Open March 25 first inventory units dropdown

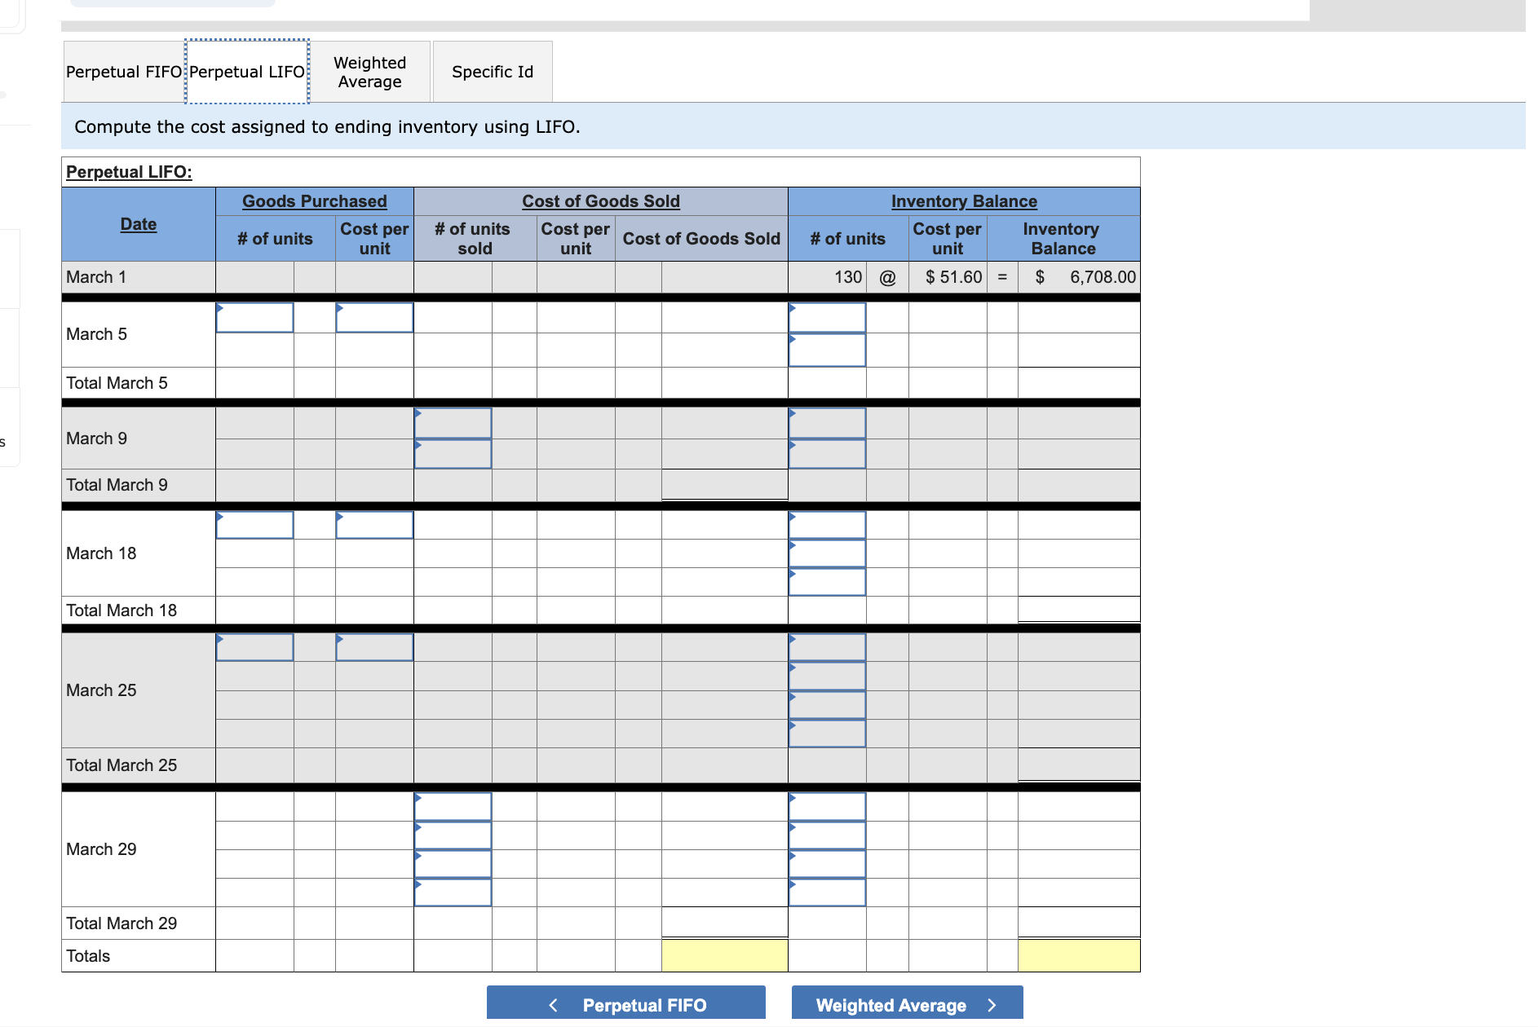click(x=827, y=647)
